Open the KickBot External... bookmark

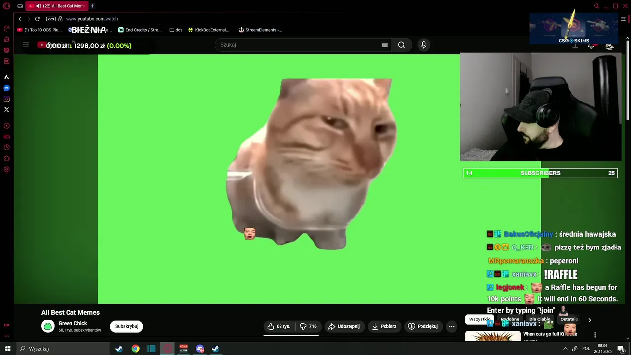tap(209, 30)
